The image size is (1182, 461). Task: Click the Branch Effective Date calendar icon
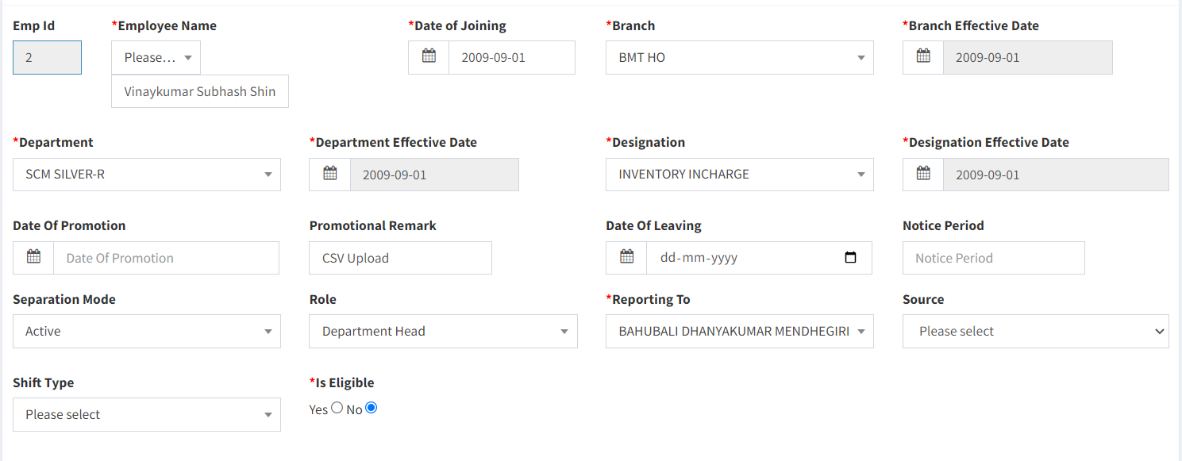[x=923, y=57]
